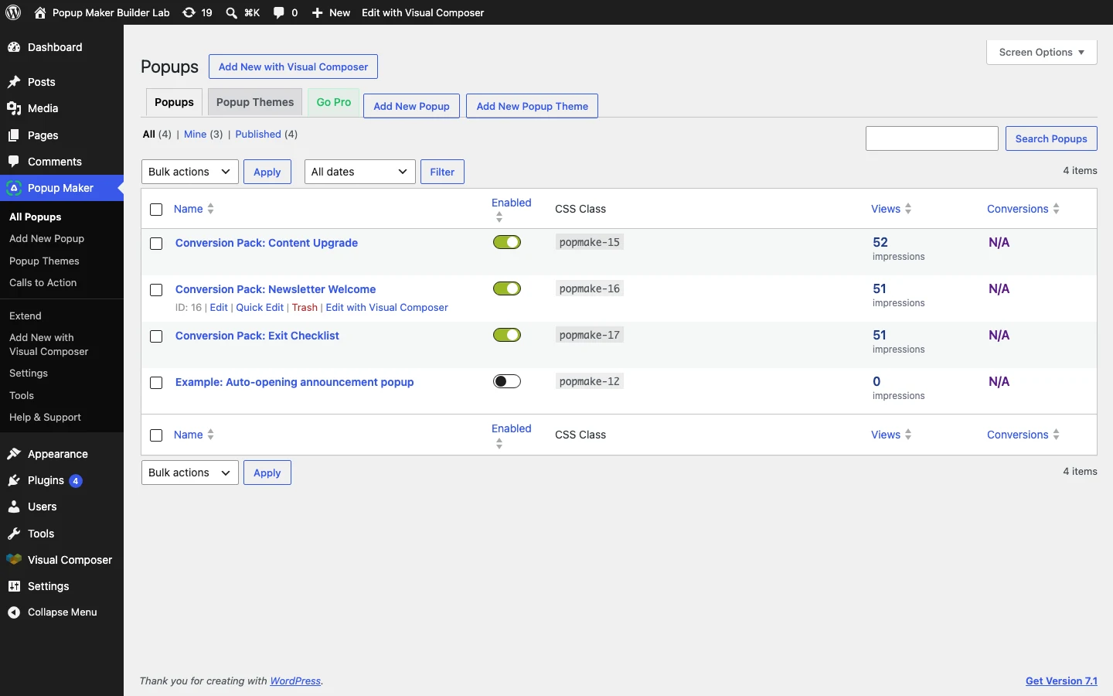This screenshot has width=1113, height=696.
Task: Open the Appearance brush icon
Action: tap(14, 454)
